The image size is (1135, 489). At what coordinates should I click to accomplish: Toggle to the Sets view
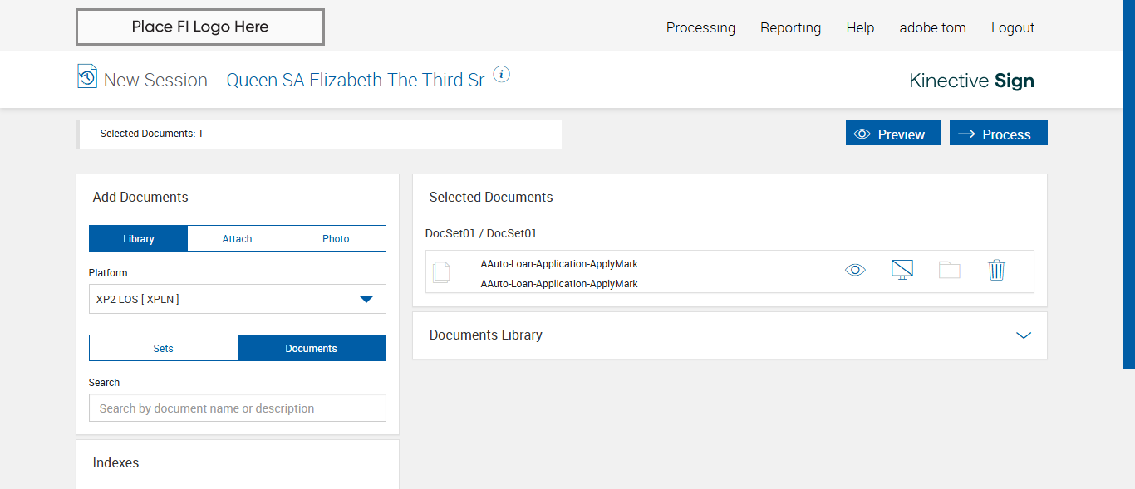[164, 348]
